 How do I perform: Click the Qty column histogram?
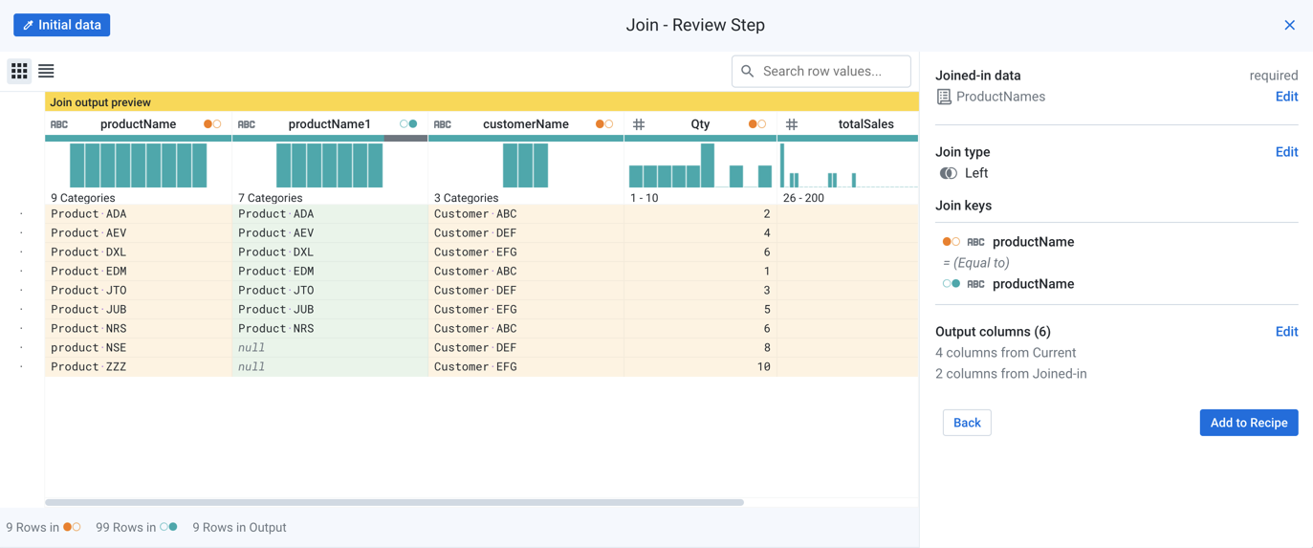pos(700,166)
